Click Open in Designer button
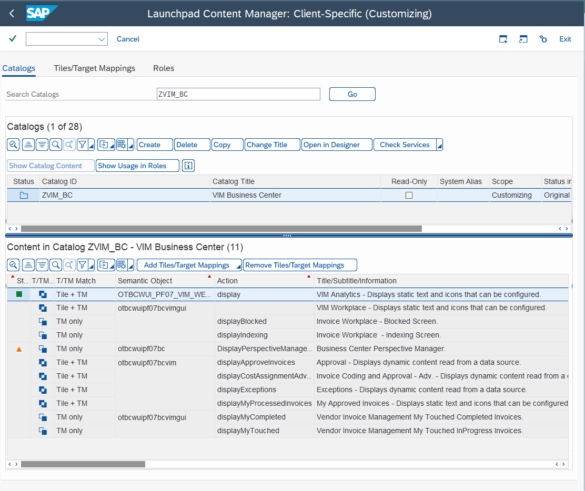 tap(337, 145)
